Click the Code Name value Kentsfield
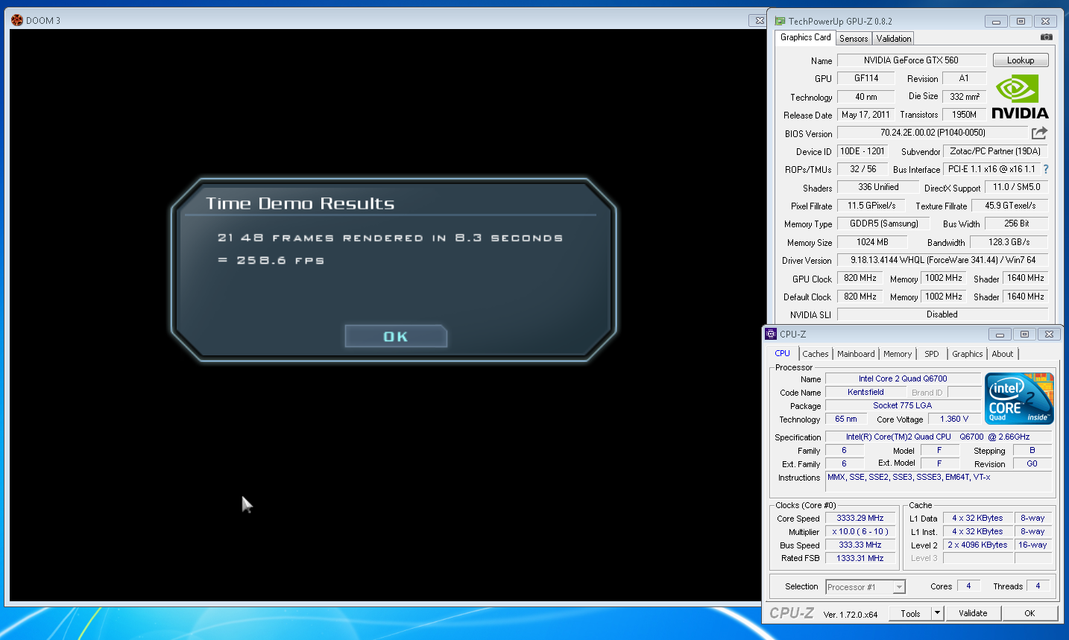Image resolution: width=1069 pixels, height=640 pixels. tap(865, 392)
